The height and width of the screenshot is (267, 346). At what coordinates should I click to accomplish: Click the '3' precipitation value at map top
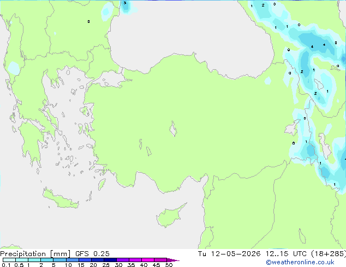click(125, 3)
